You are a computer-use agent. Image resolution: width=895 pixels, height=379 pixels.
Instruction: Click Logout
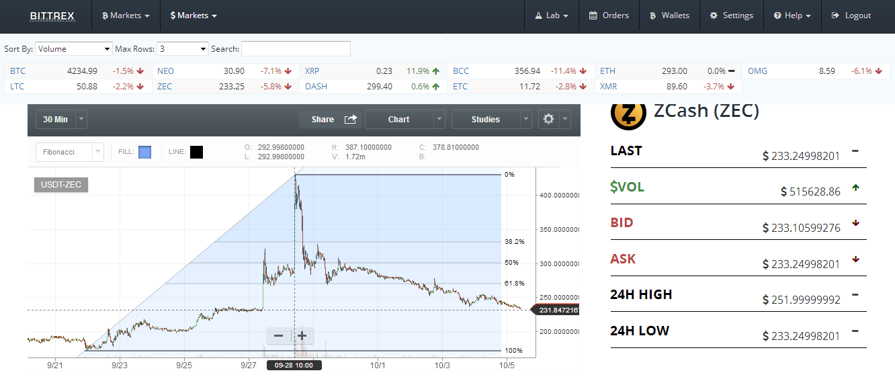(851, 15)
